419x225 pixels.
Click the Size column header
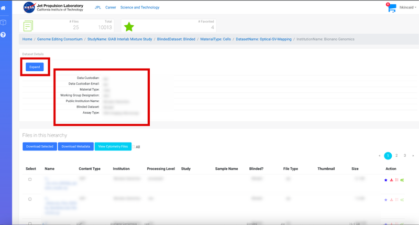(355, 169)
